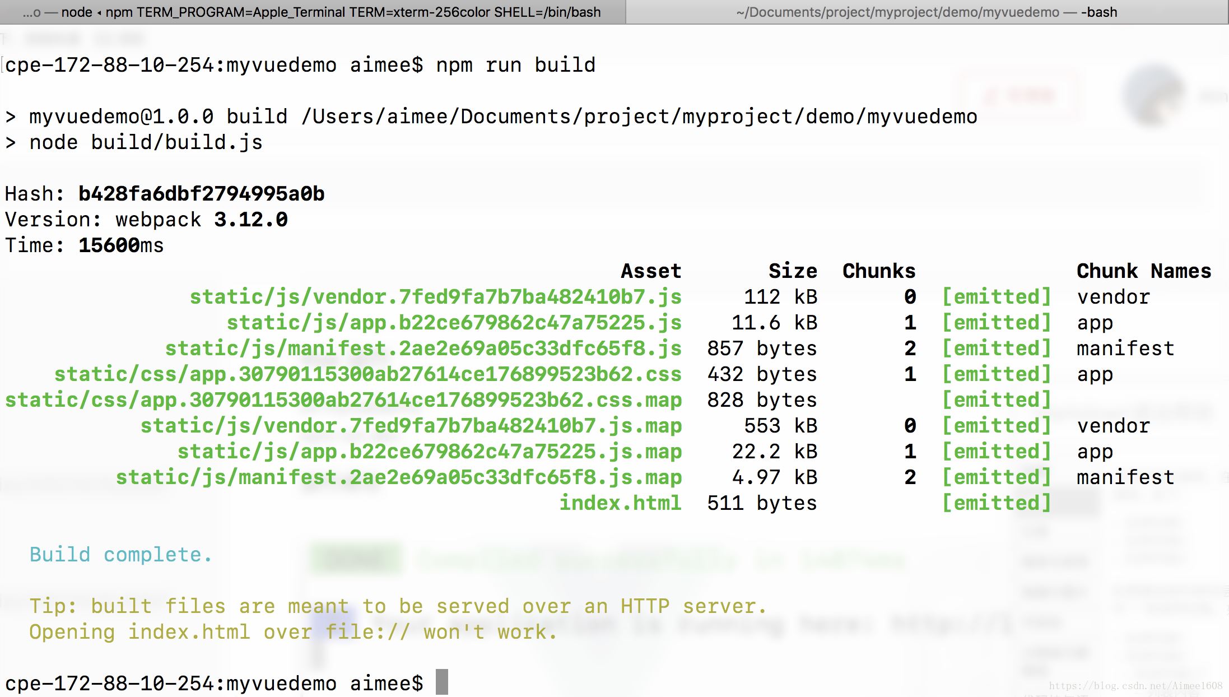Click the Build complete status message
This screenshot has width=1229, height=697.
click(x=120, y=554)
